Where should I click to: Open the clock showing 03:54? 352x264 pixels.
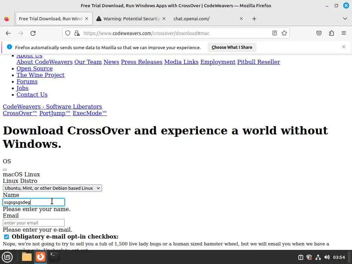click(339, 257)
